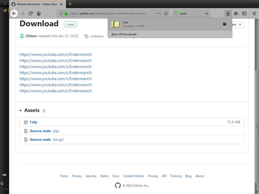The width and height of the screenshot is (259, 194).
Task: Click the Download release title heading
Action: tap(39, 23)
